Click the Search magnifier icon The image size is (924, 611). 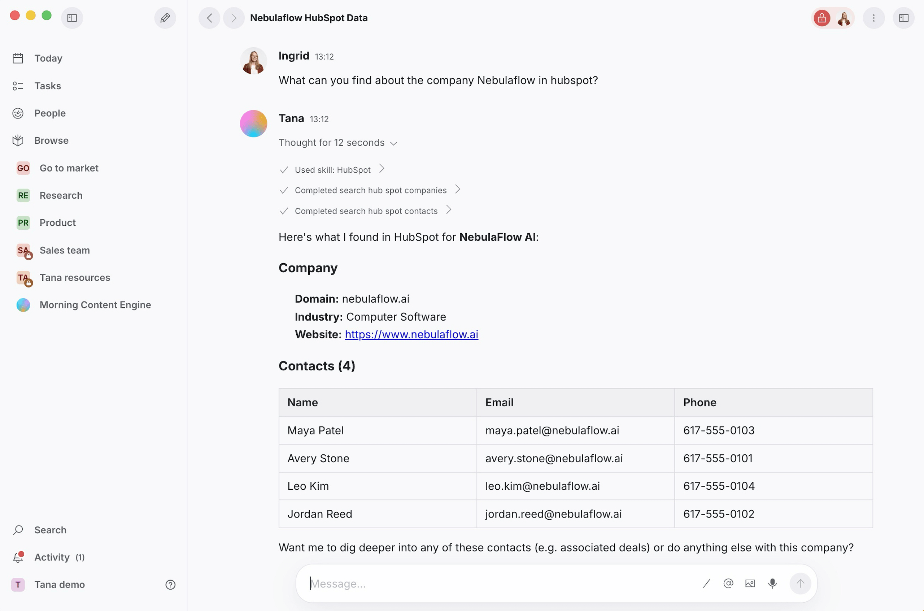pyautogui.click(x=18, y=530)
